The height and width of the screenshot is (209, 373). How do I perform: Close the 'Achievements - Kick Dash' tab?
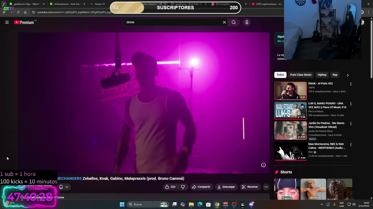pos(84,4)
